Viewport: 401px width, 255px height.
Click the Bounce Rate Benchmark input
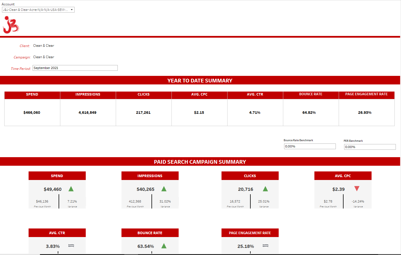pos(310,146)
